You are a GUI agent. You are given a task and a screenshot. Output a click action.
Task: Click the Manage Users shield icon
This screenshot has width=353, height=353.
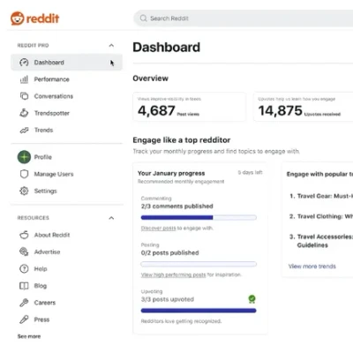[24, 174]
